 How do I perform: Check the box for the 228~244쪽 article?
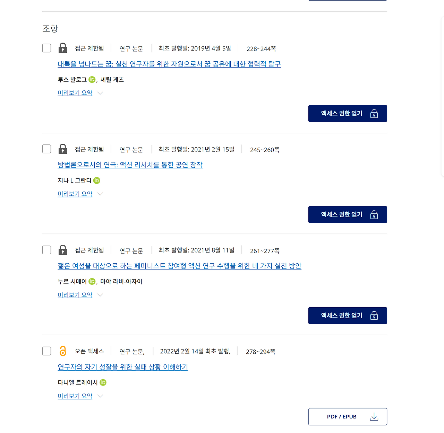click(x=46, y=48)
